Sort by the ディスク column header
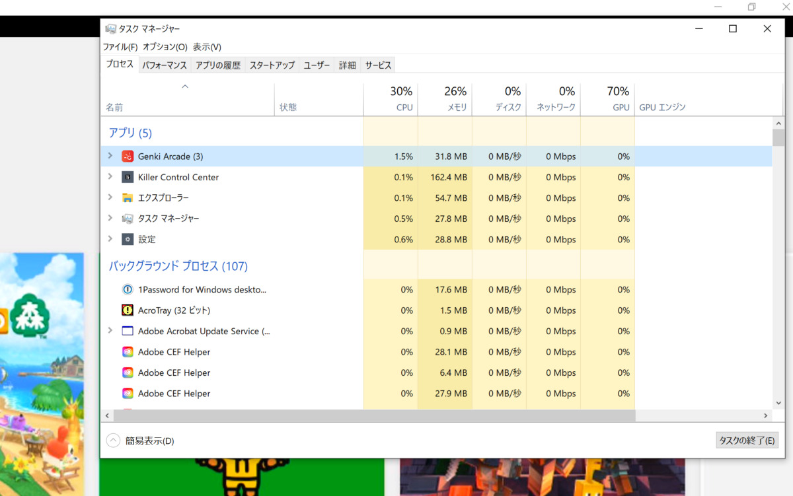The image size is (793, 496). point(499,99)
